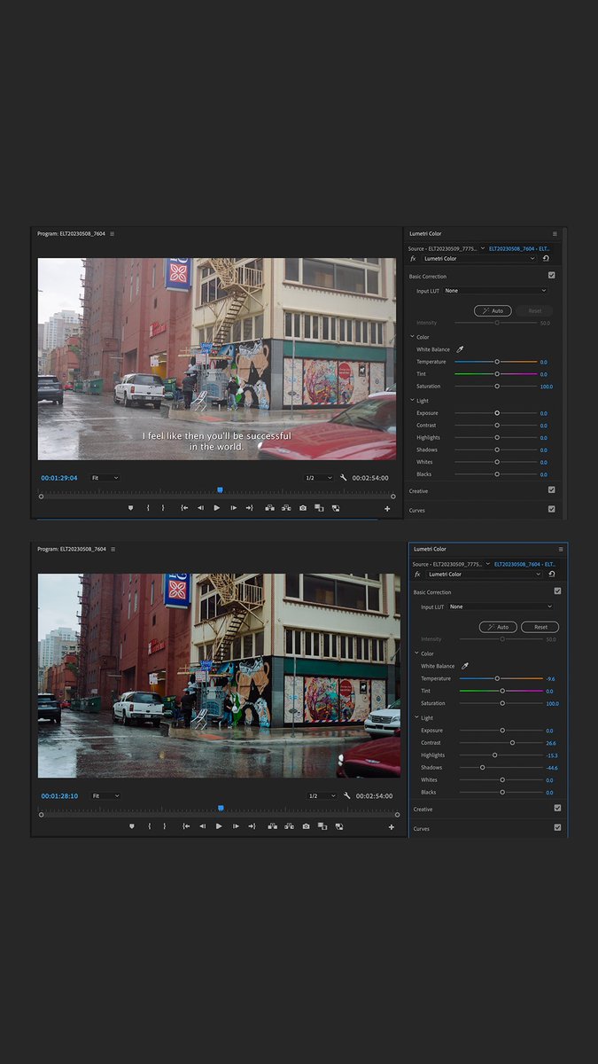Mark Out point in the upper Program monitor
This screenshot has height=1064, width=598.
164,508
